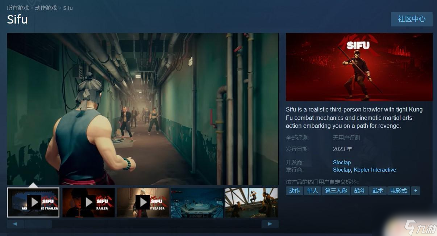
Task: Select the 单人 tag
Action: tap(312, 191)
